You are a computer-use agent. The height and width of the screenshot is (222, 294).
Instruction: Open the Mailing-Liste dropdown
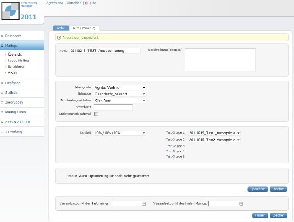pos(120,87)
